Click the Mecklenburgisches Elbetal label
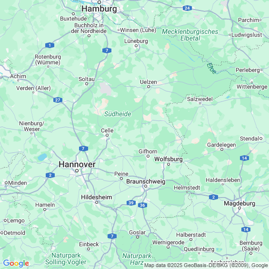 pyautogui.click(x=190, y=35)
